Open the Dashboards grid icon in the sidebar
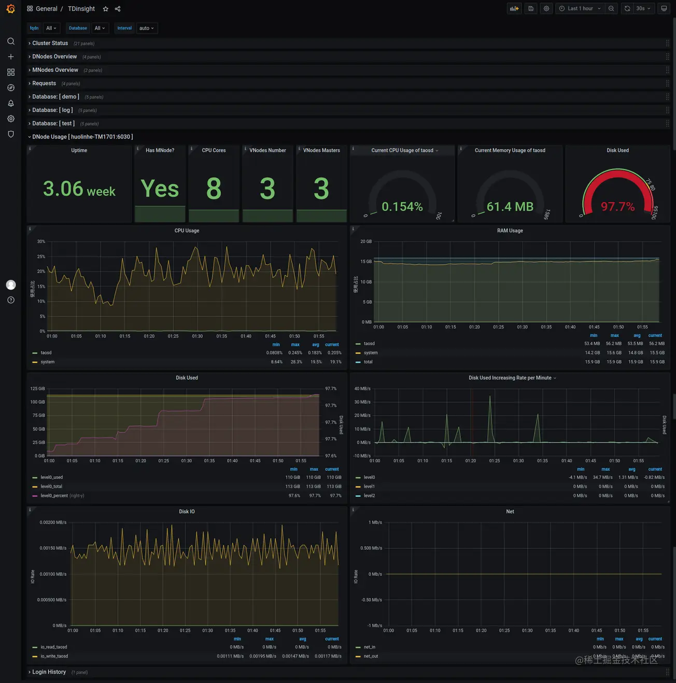Image resolution: width=676 pixels, height=683 pixels. click(x=11, y=73)
